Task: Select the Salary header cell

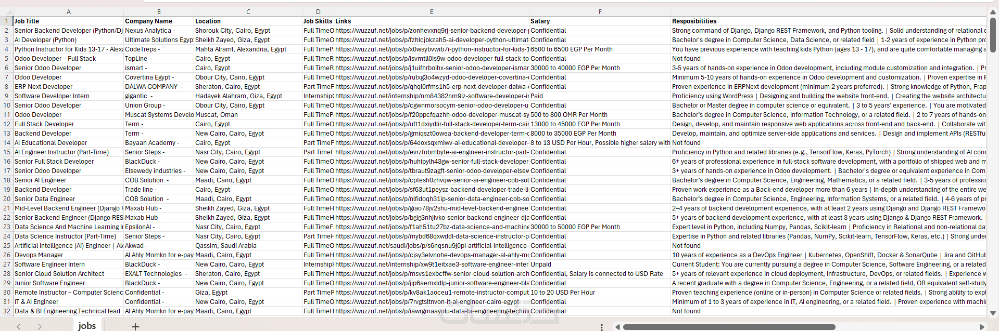Action: coord(600,21)
